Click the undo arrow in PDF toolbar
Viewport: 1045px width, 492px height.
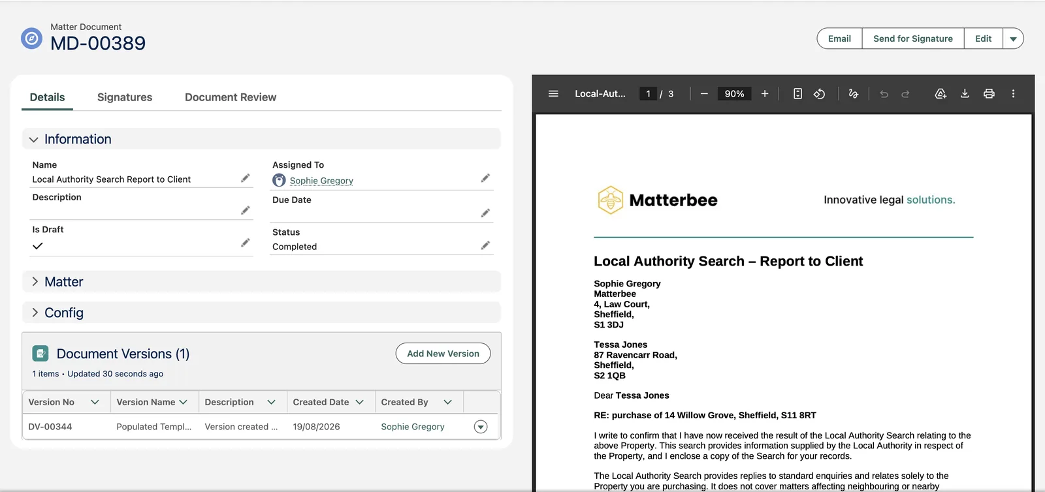click(884, 94)
